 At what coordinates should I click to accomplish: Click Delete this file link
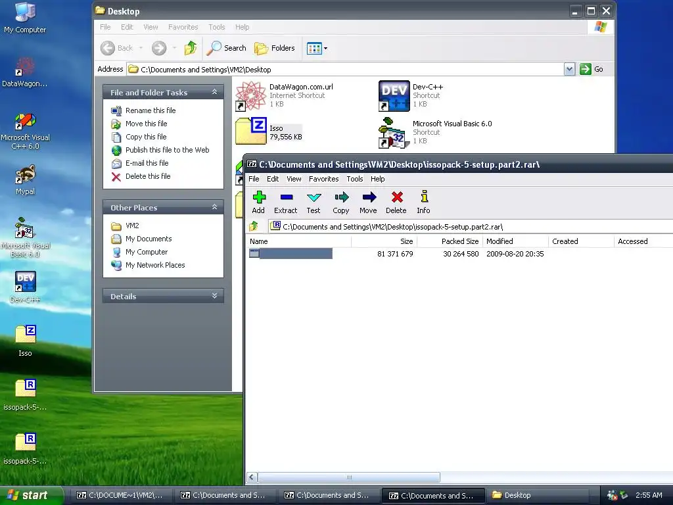tap(148, 176)
